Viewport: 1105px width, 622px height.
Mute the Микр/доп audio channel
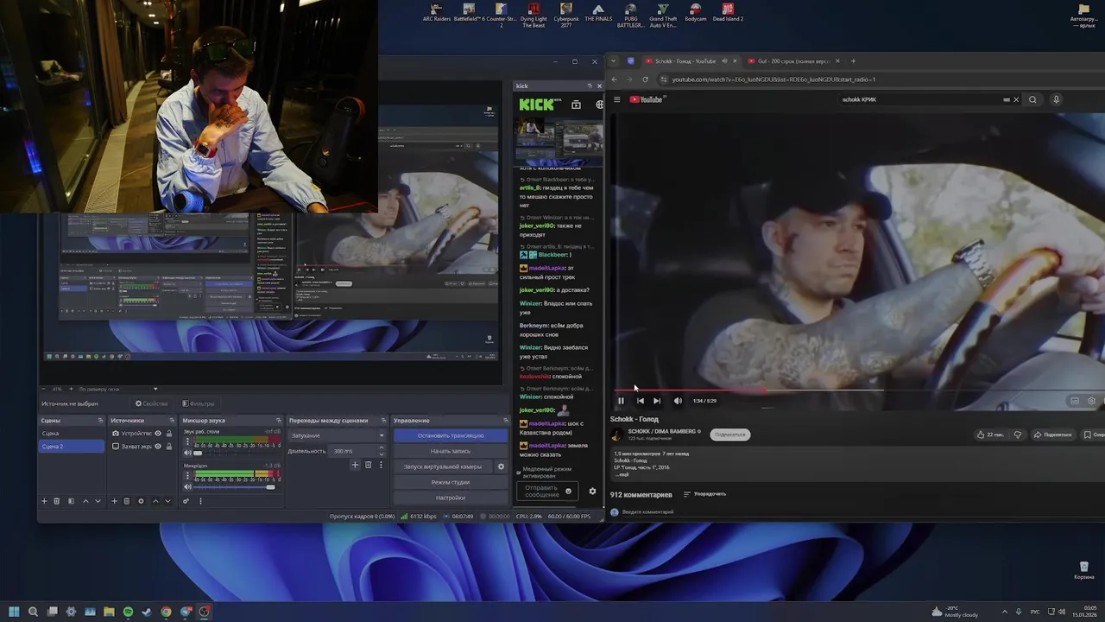[x=187, y=487]
